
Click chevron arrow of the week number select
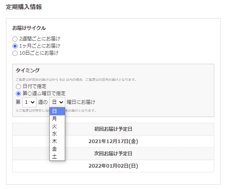(x=33, y=102)
